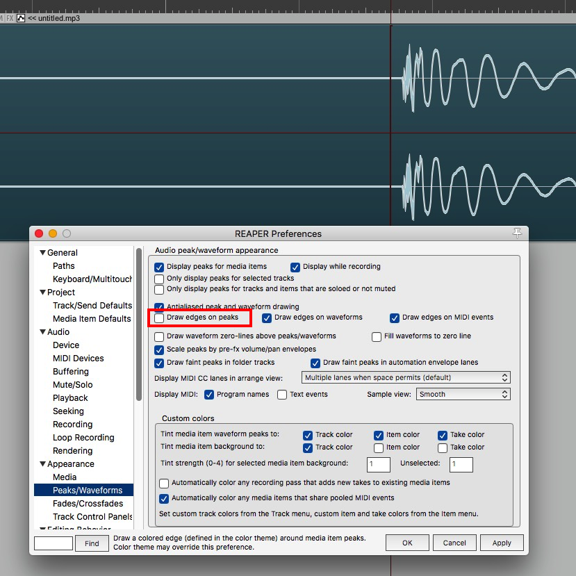Enable Only display peaks for selected tracks
This screenshot has width=576, height=576.
pyautogui.click(x=159, y=279)
